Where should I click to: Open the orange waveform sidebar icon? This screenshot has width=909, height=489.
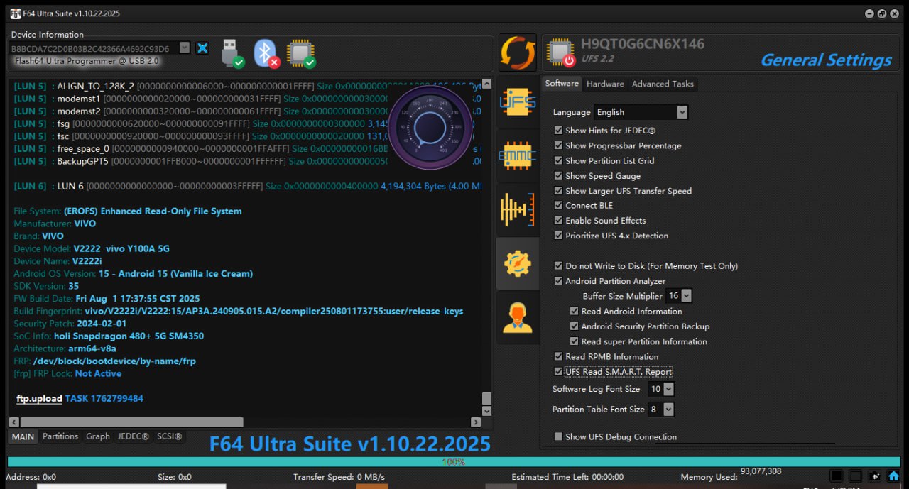(518, 210)
